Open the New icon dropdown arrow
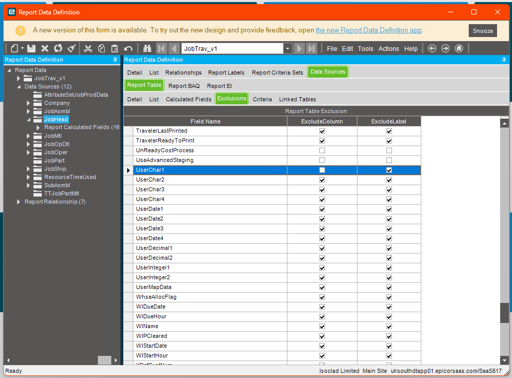Screen dimensions: 512x378 pyautogui.click(x=22, y=48)
